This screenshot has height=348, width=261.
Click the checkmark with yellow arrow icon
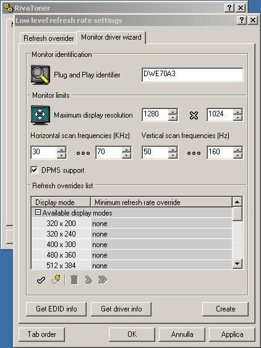pyautogui.click(x=56, y=280)
